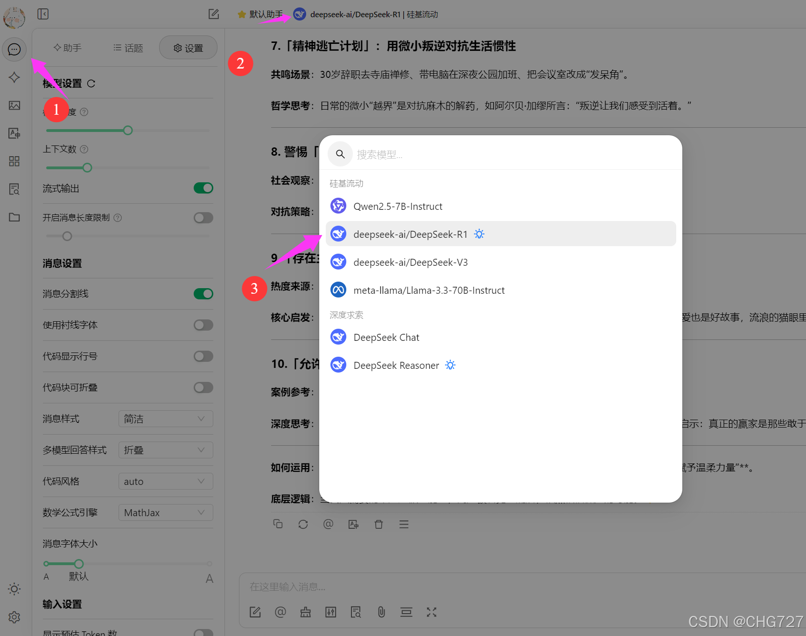806x636 pixels.
Task: Select DeepSeek Chat model
Action: (x=501, y=337)
